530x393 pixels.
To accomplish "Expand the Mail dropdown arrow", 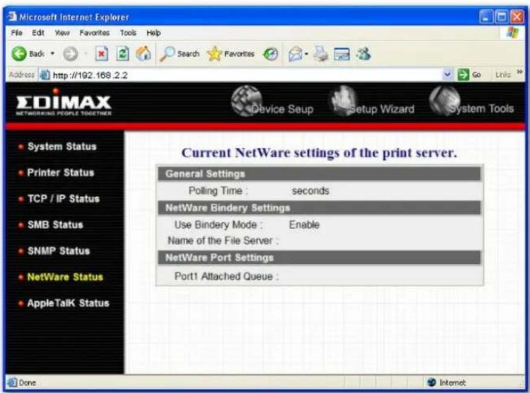I will (x=306, y=54).
